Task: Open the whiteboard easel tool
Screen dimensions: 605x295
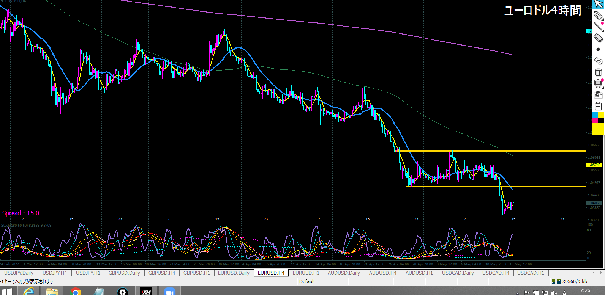Action: tap(598, 83)
